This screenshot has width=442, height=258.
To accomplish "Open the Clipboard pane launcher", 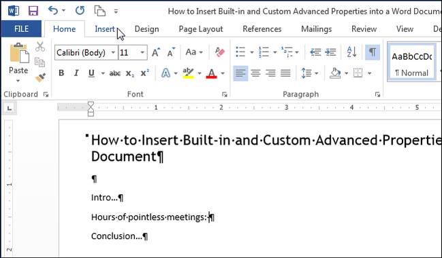I will coord(46,94).
